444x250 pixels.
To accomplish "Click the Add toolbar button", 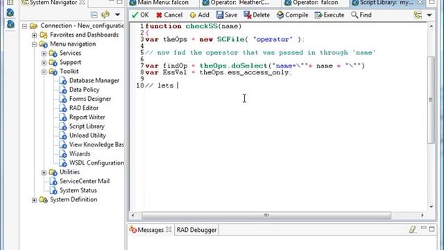I will (200, 15).
